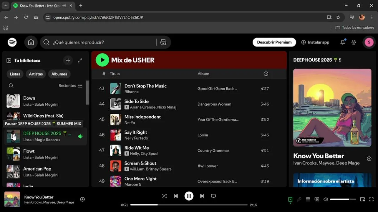Image resolution: width=378 pixels, height=212 pixels.
Task: Open the Recientes sort options
Action: point(71,85)
